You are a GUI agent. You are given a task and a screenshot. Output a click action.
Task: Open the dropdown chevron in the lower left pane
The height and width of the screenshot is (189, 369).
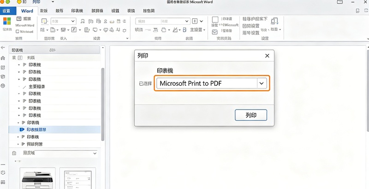click(x=95, y=153)
